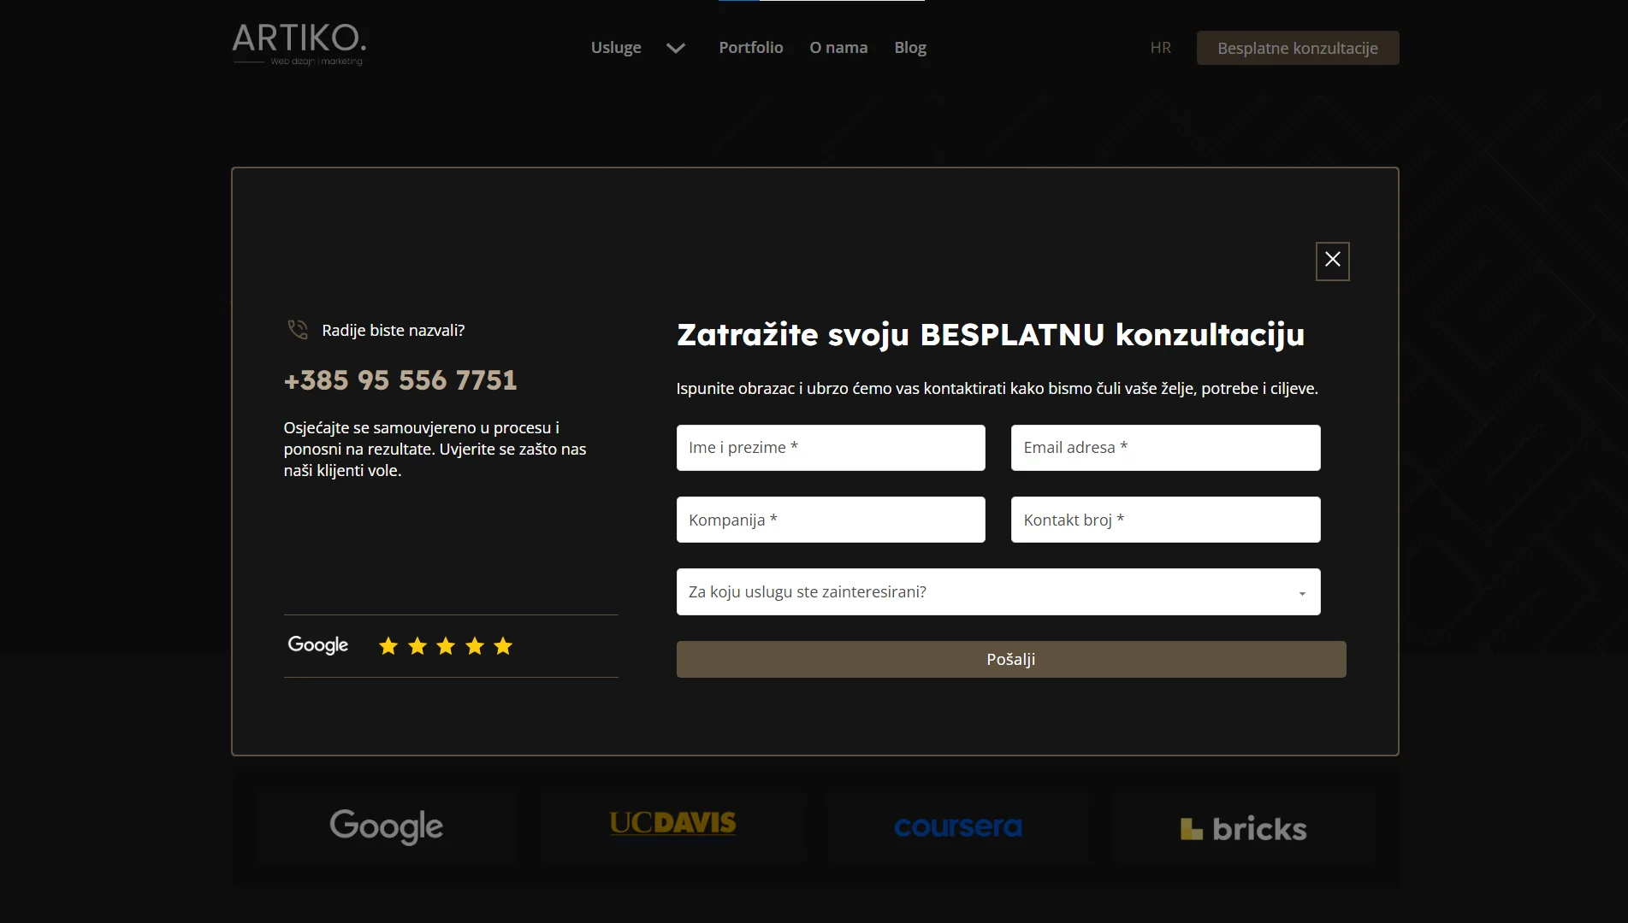Click the five-star rating icons

point(446,646)
